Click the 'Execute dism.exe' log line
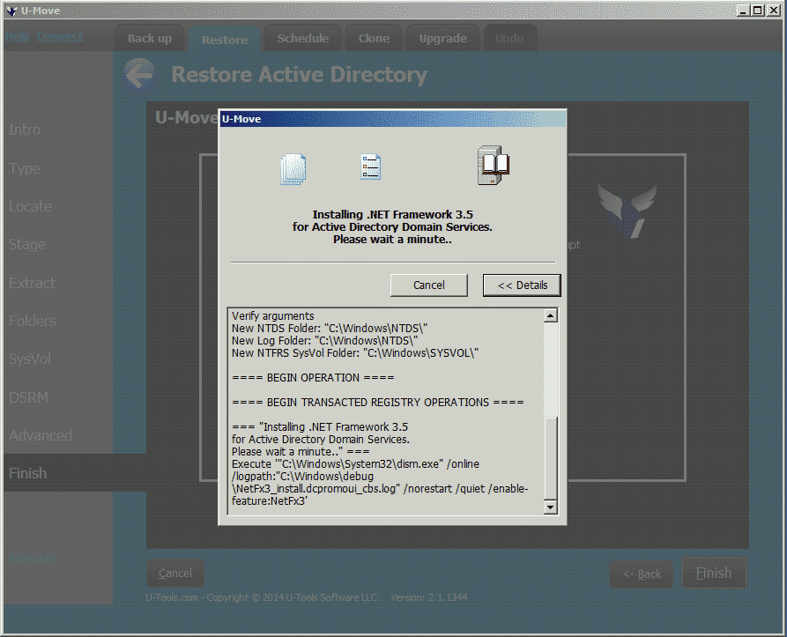This screenshot has width=787, height=637. [x=355, y=464]
